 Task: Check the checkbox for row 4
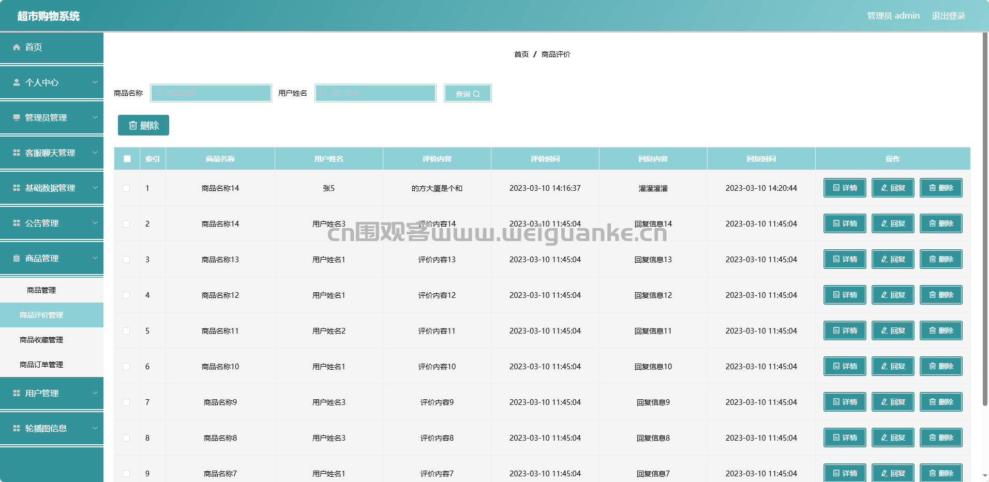[126, 295]
